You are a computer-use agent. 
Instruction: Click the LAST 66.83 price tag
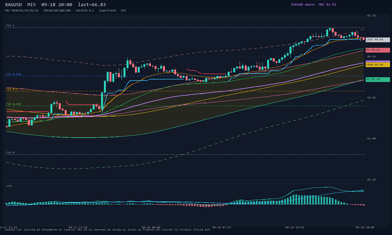[378, 40]
